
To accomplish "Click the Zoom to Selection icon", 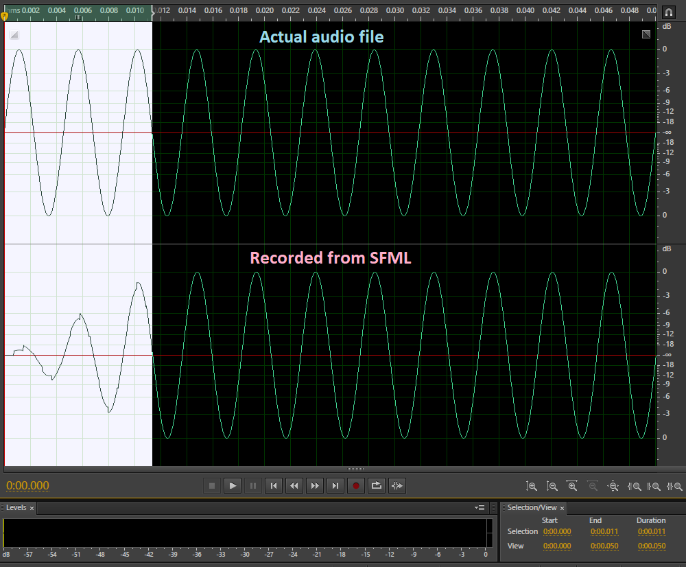I will (x=675, y=486).
